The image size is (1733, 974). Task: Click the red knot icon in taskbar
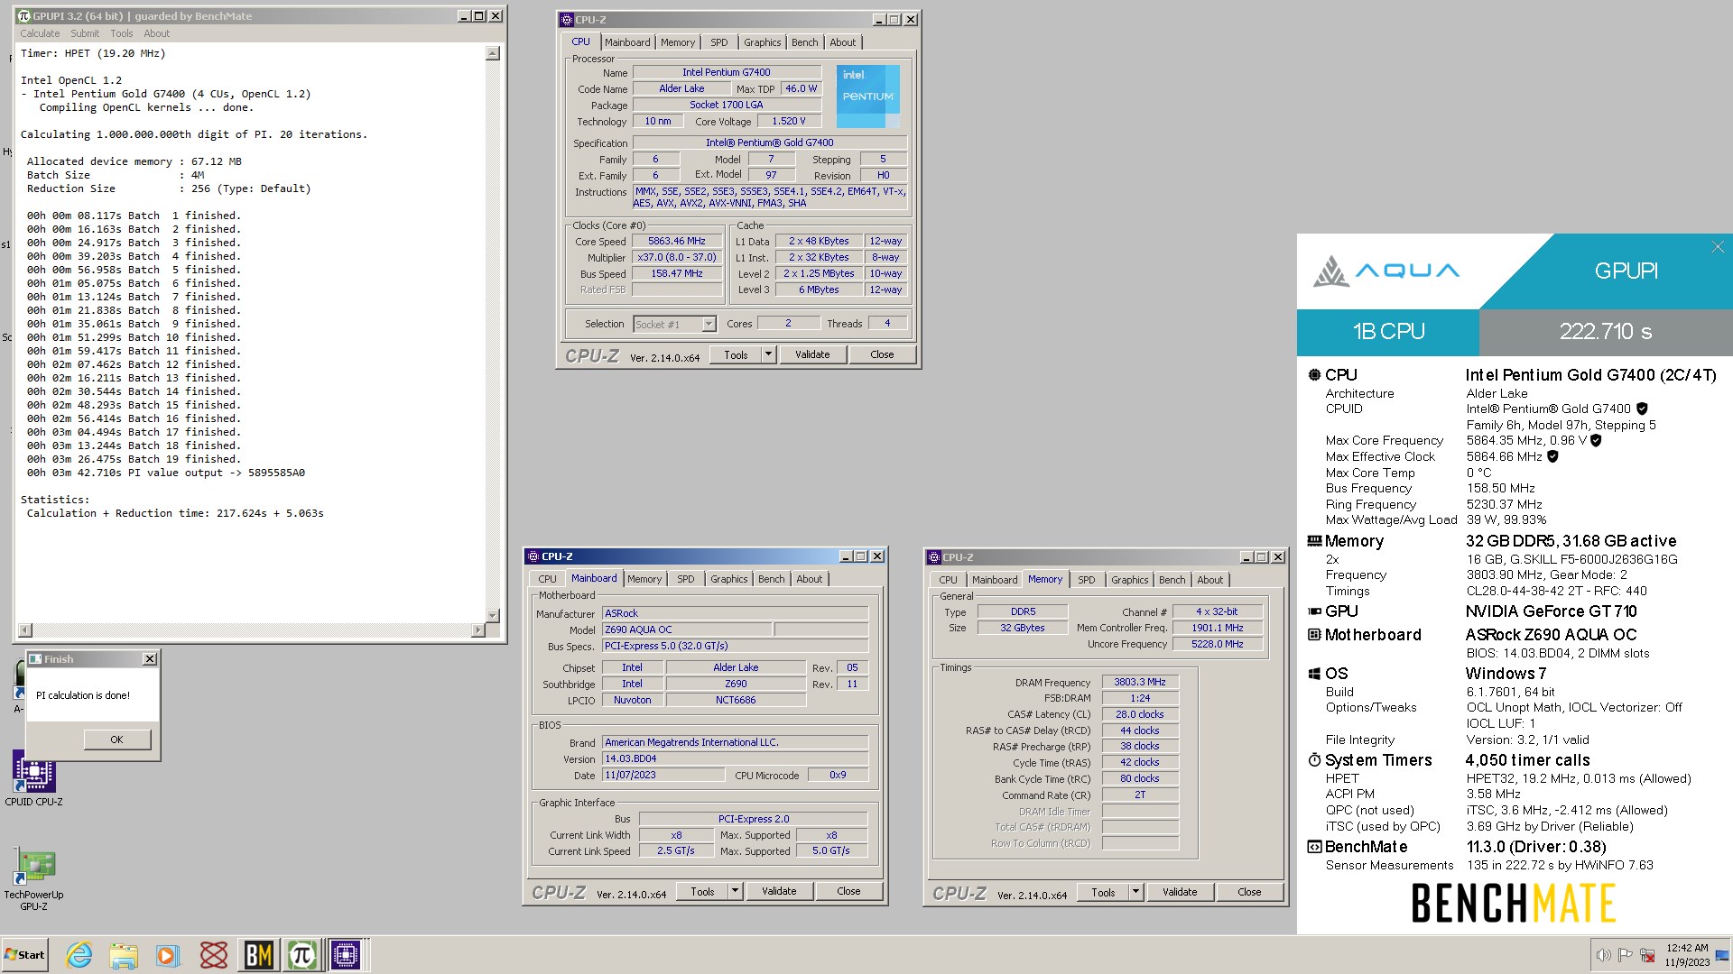(x=214, y=955)
